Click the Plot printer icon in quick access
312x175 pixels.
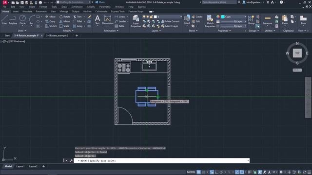point(40,2)
